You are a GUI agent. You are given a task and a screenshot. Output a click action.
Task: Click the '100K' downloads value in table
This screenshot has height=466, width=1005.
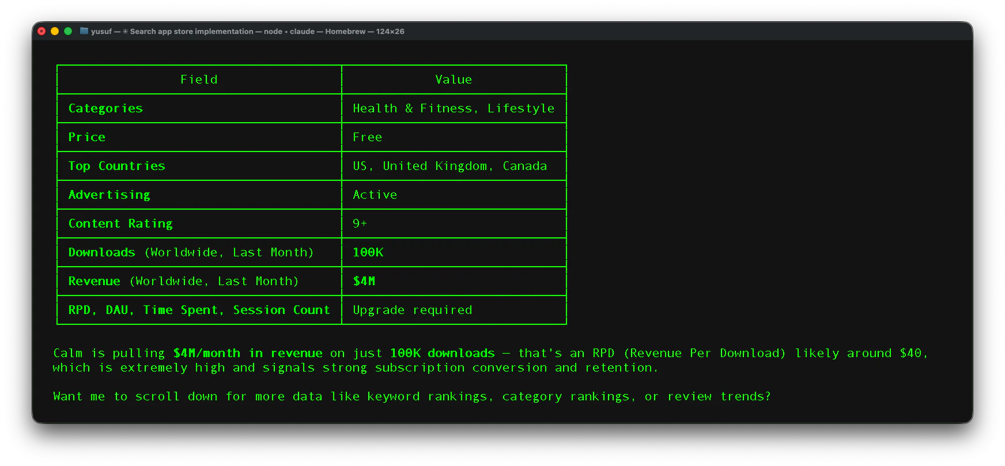[x=368, y=252]
